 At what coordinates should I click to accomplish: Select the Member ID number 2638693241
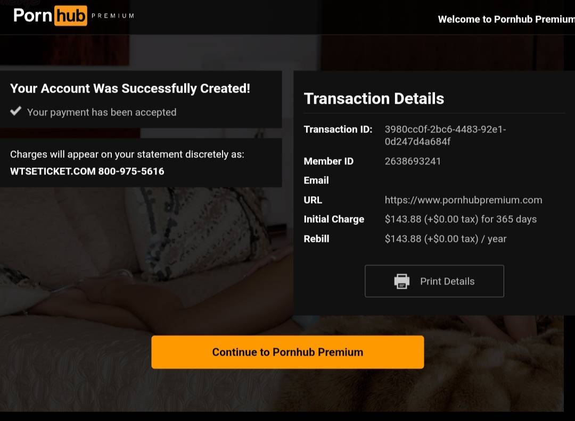tap(413, 161)
